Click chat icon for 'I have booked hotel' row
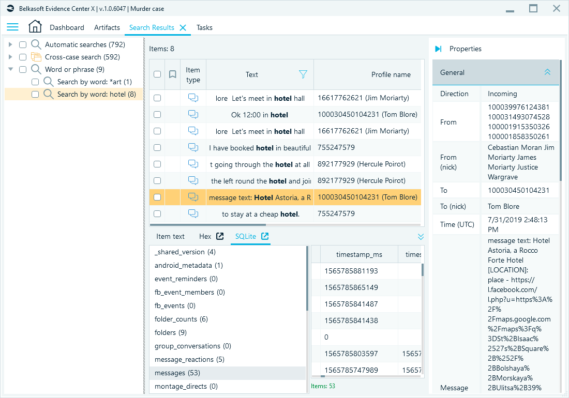The width and height of the screenshot is (569, 398). (193, 147)
